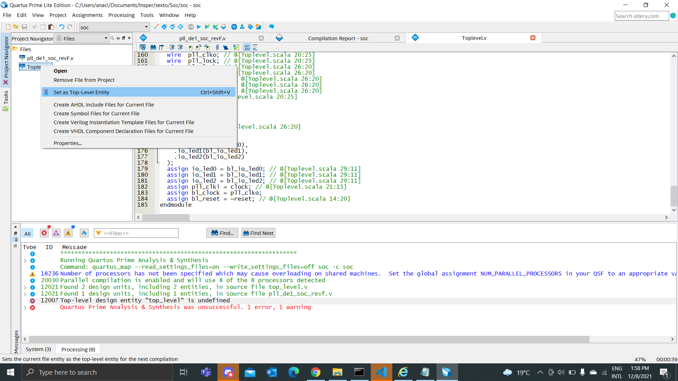Toggle the All messages filter

(28, 234)
